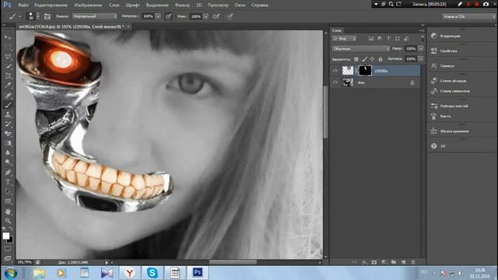Open the Шкала времени panel
The width and height of the screenshot is (498, 280).
454,131
